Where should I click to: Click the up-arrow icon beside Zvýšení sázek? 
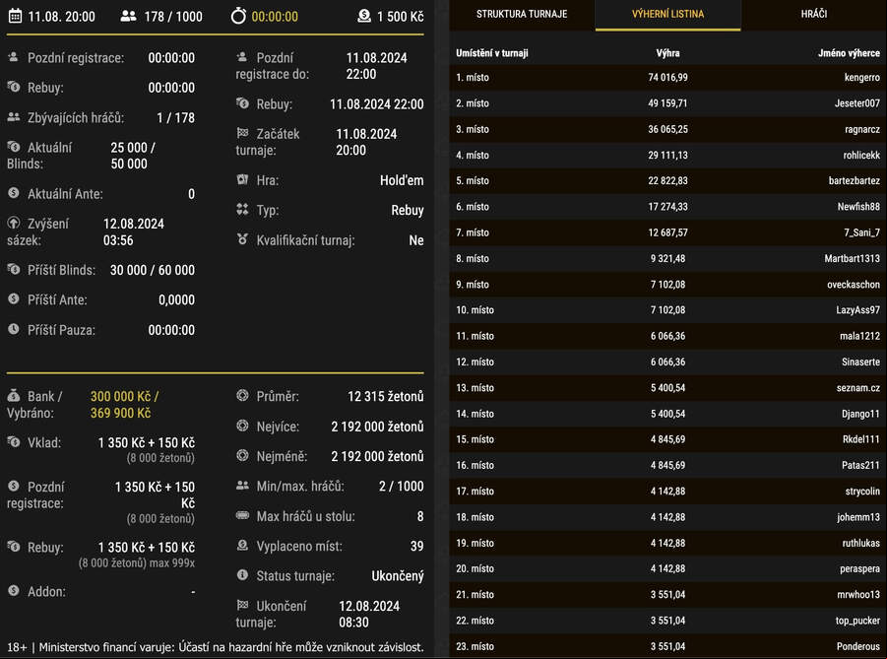pyautogui.click(x=14, y=223)
